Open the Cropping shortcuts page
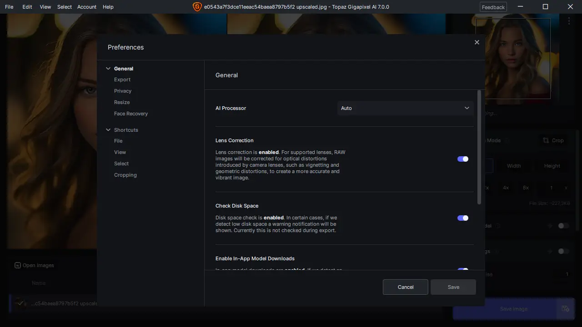582x327 pixels. click(x=125, y=175)
